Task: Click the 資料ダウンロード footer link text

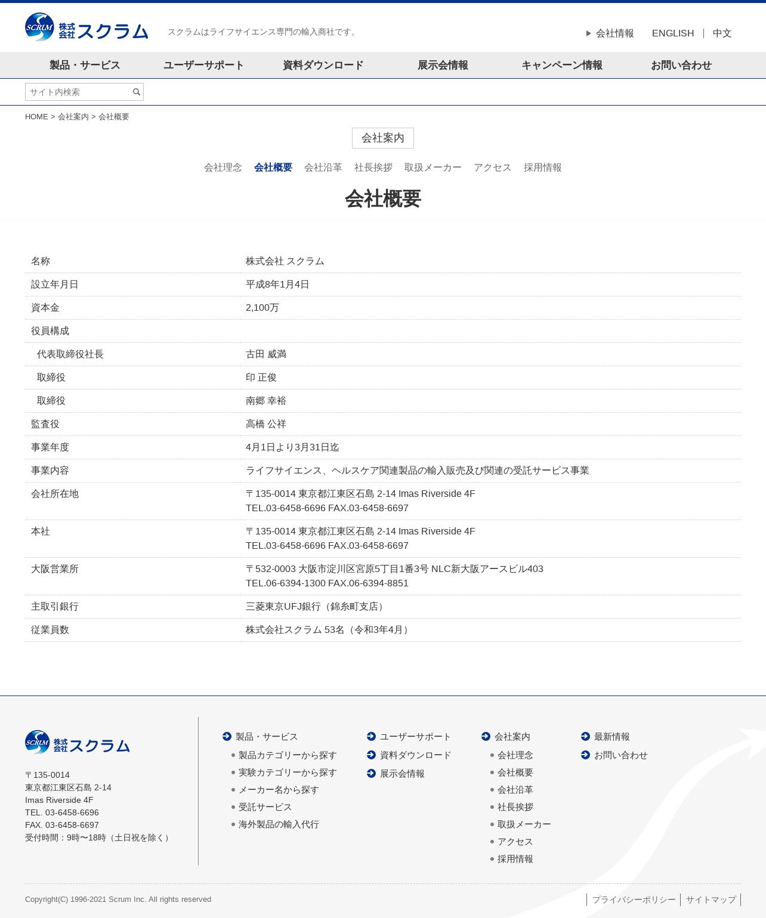Action: point(416,755)
